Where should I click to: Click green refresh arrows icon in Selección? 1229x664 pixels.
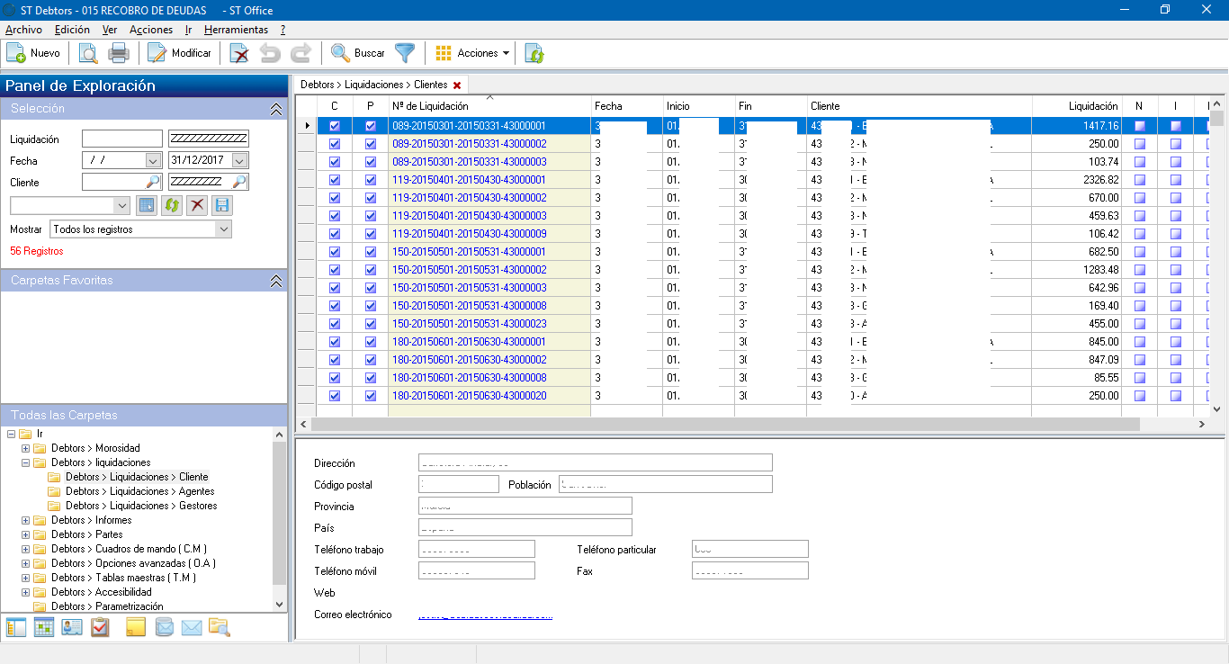(x=171, y=205)
